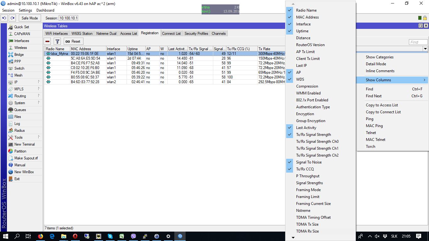Click the red minus Remove button

(x=48, y=41)
